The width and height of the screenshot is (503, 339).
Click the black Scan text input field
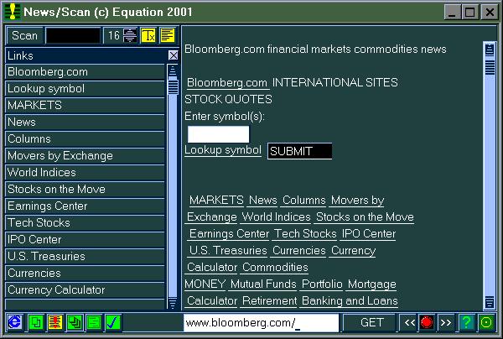tap(73, 35)
